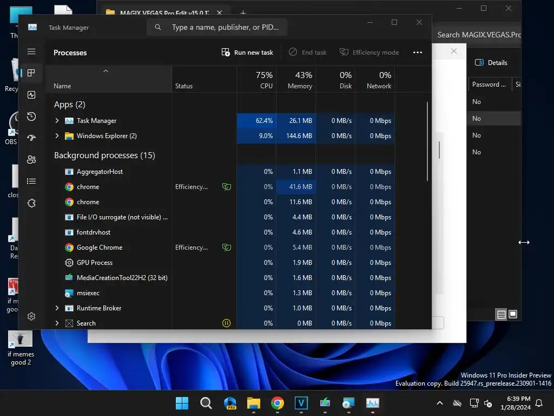Select fontdrvhost process row

click(x=220, y=232)
